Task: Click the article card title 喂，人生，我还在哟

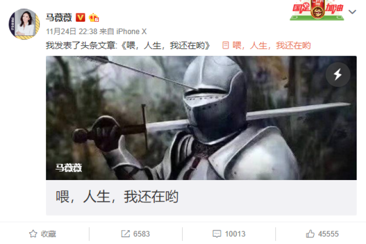Action: 117,197
